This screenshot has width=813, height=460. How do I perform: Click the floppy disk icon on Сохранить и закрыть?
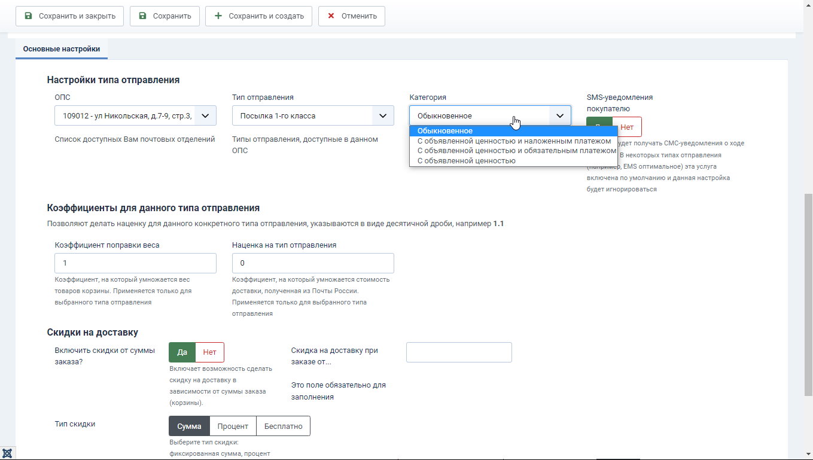click(28, 16)
